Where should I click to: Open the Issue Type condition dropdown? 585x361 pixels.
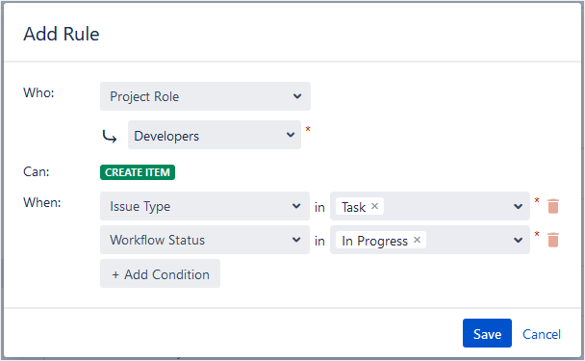pos(205,206)
